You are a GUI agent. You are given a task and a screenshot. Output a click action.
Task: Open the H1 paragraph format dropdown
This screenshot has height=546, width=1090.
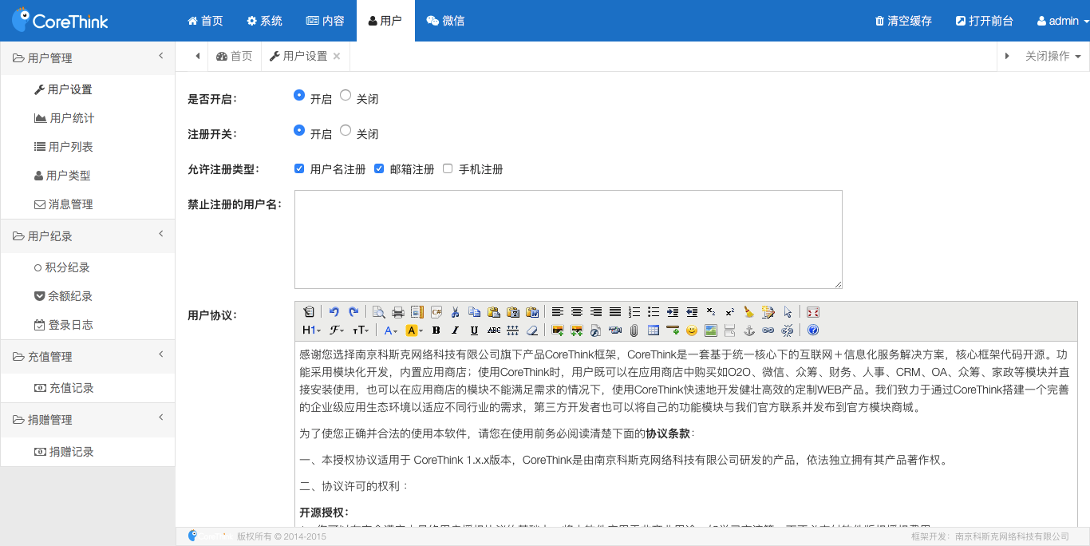312,330
